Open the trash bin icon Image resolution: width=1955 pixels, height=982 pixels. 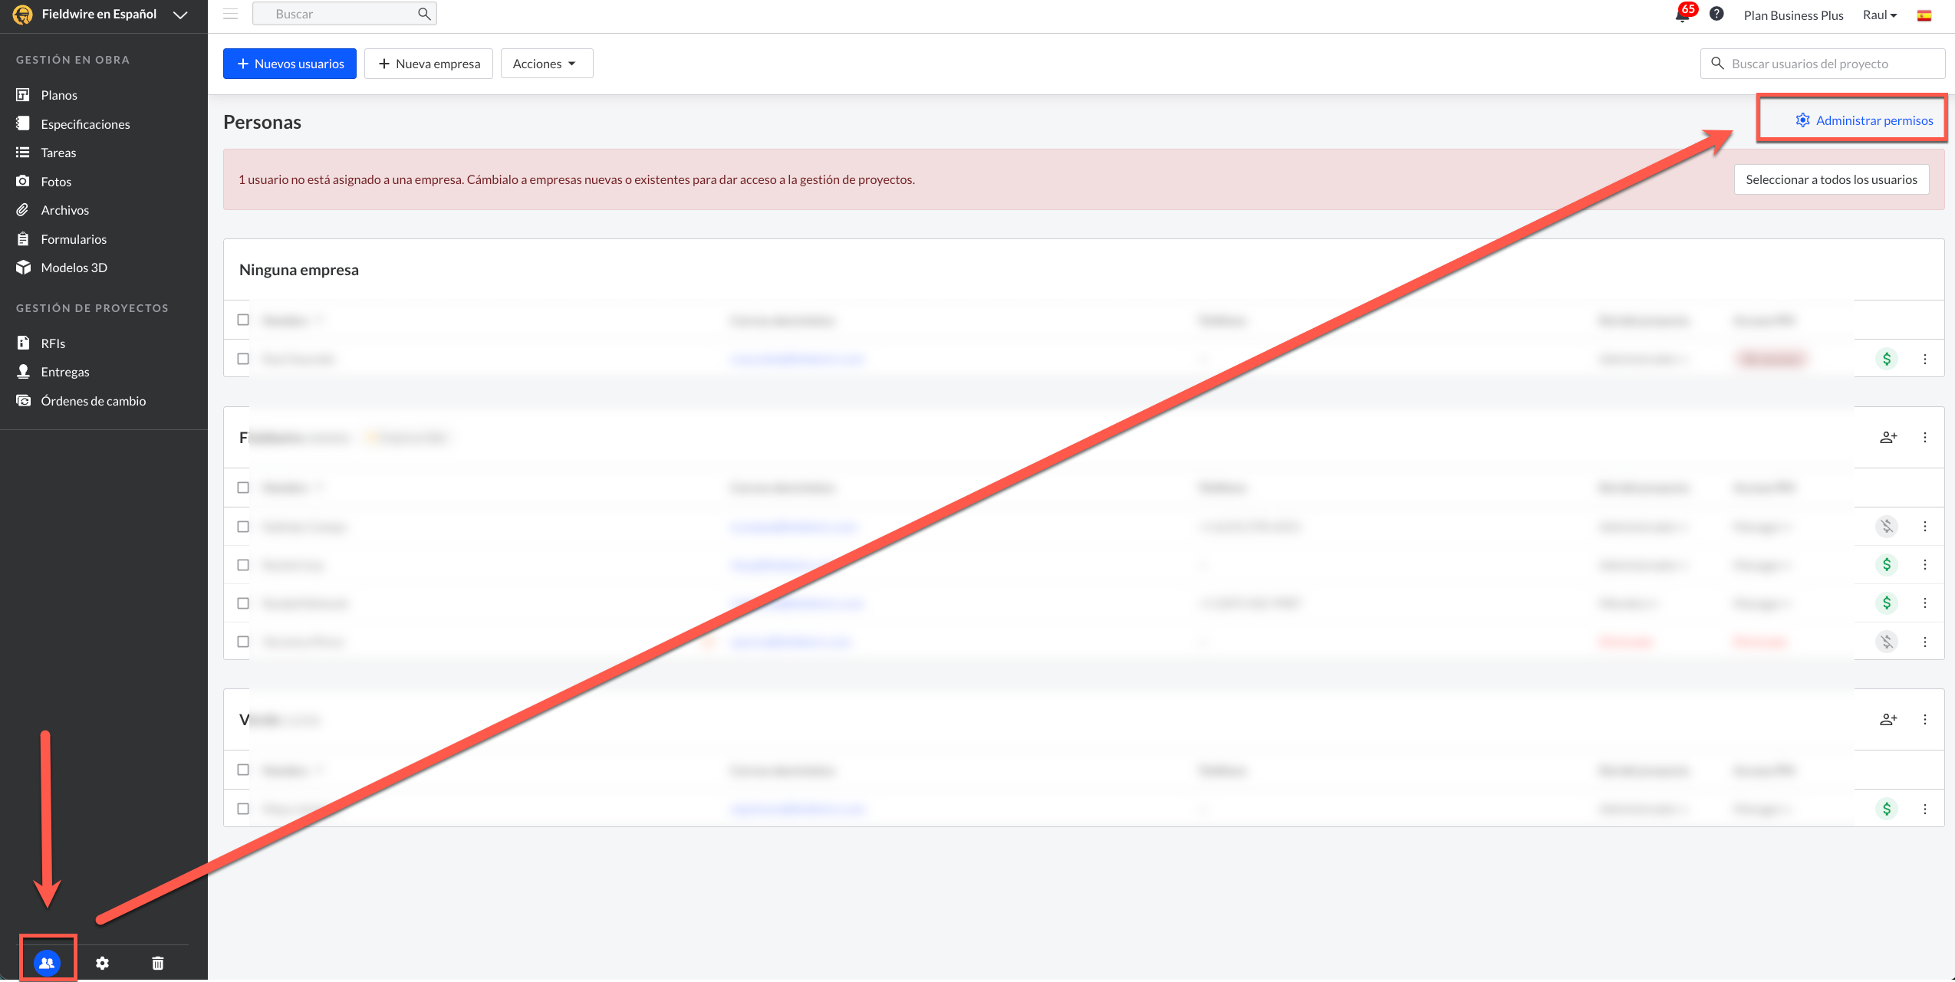[158, 963]
